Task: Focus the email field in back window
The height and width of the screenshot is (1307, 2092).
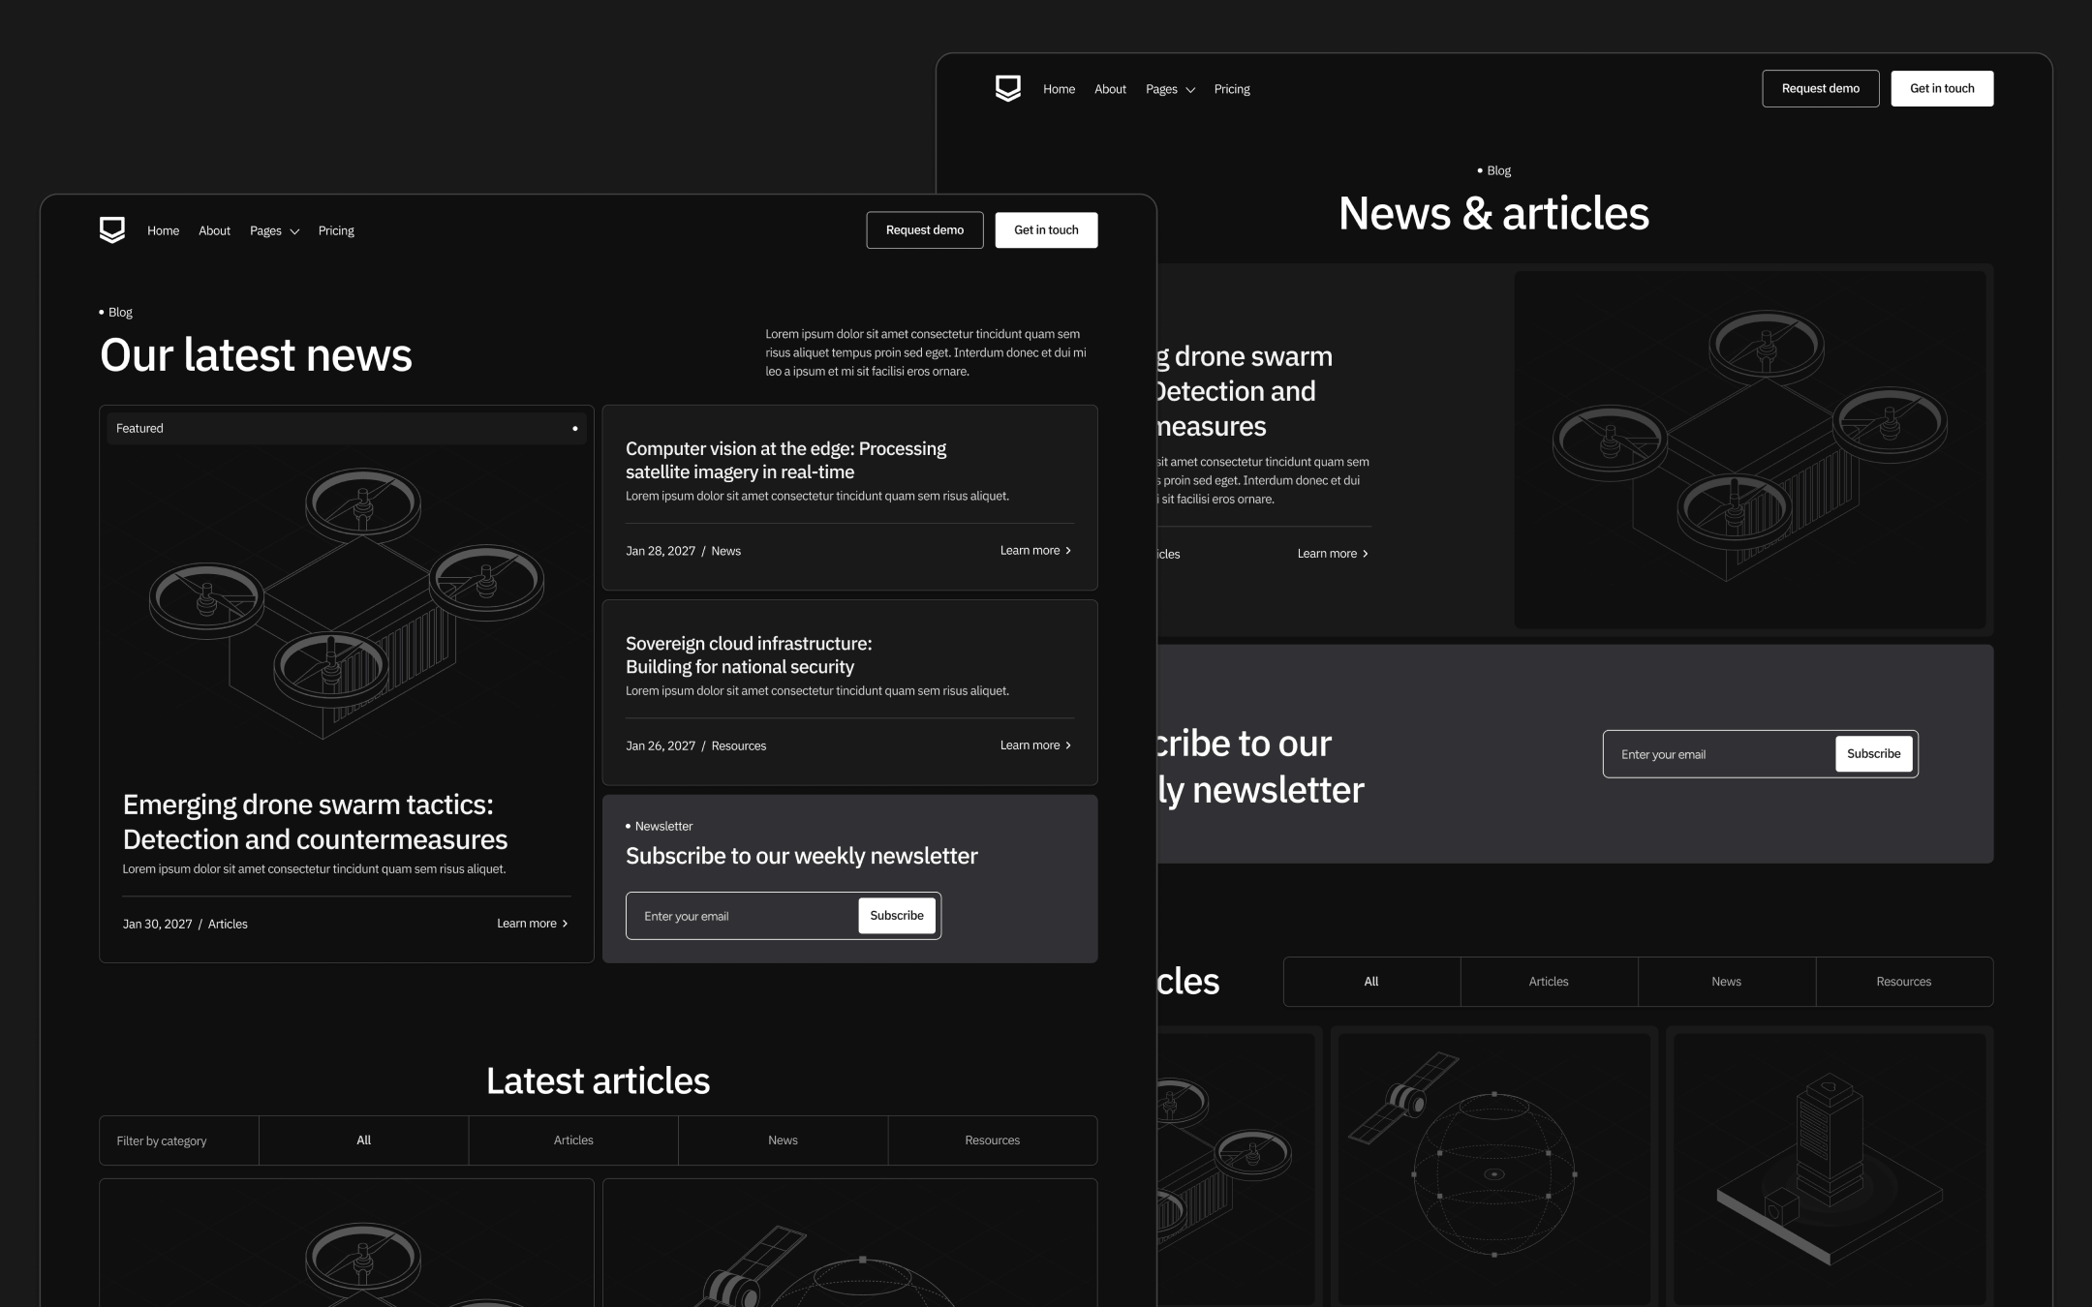Action: (1718, 754)
